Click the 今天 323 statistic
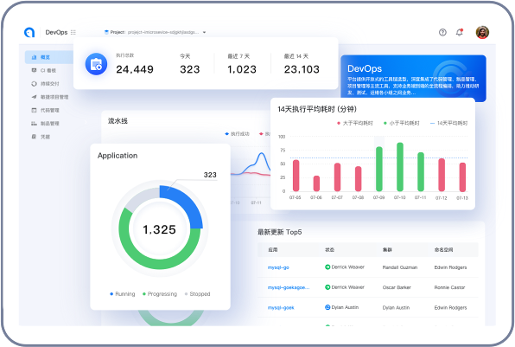 [x=190, y=69]
